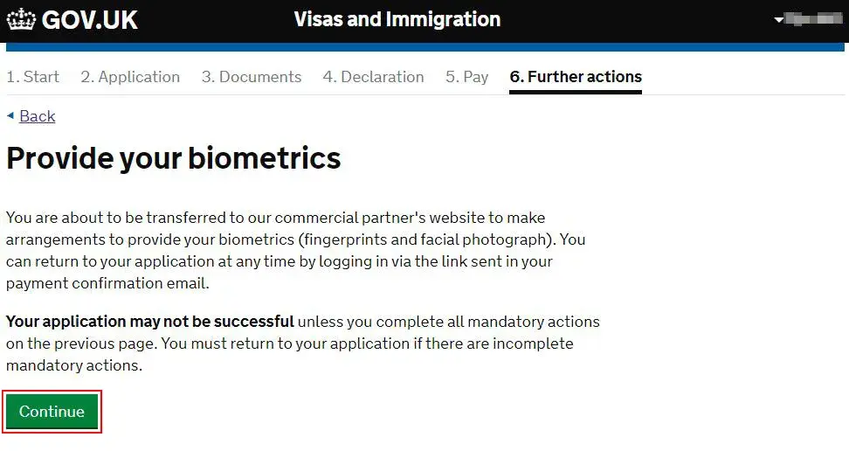Switch to the 3. Documents step
Image resolution: width=849 pixels, height=451 pixels.
point(252,77)
